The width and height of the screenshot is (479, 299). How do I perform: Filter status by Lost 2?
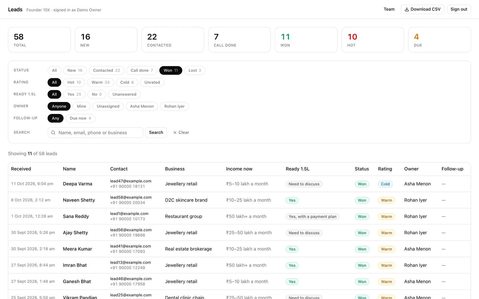(195, 70)
